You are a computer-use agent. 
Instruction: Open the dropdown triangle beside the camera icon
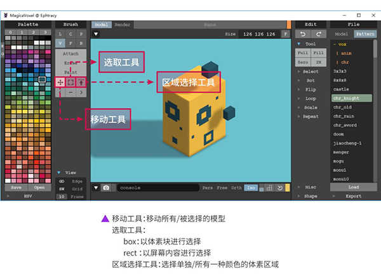(96, 188)
